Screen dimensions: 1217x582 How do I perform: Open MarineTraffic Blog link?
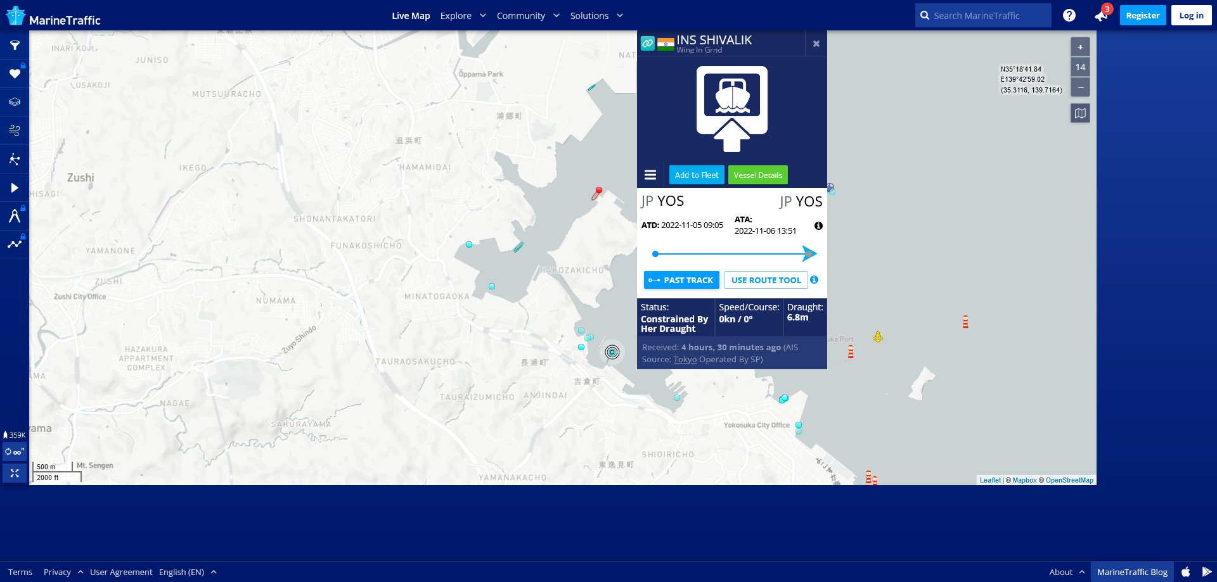click(1132, 572)
